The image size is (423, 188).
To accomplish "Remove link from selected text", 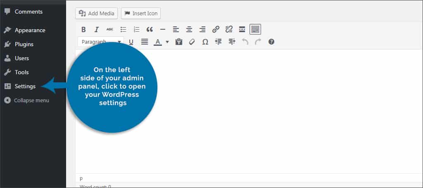I will [229, 29].
